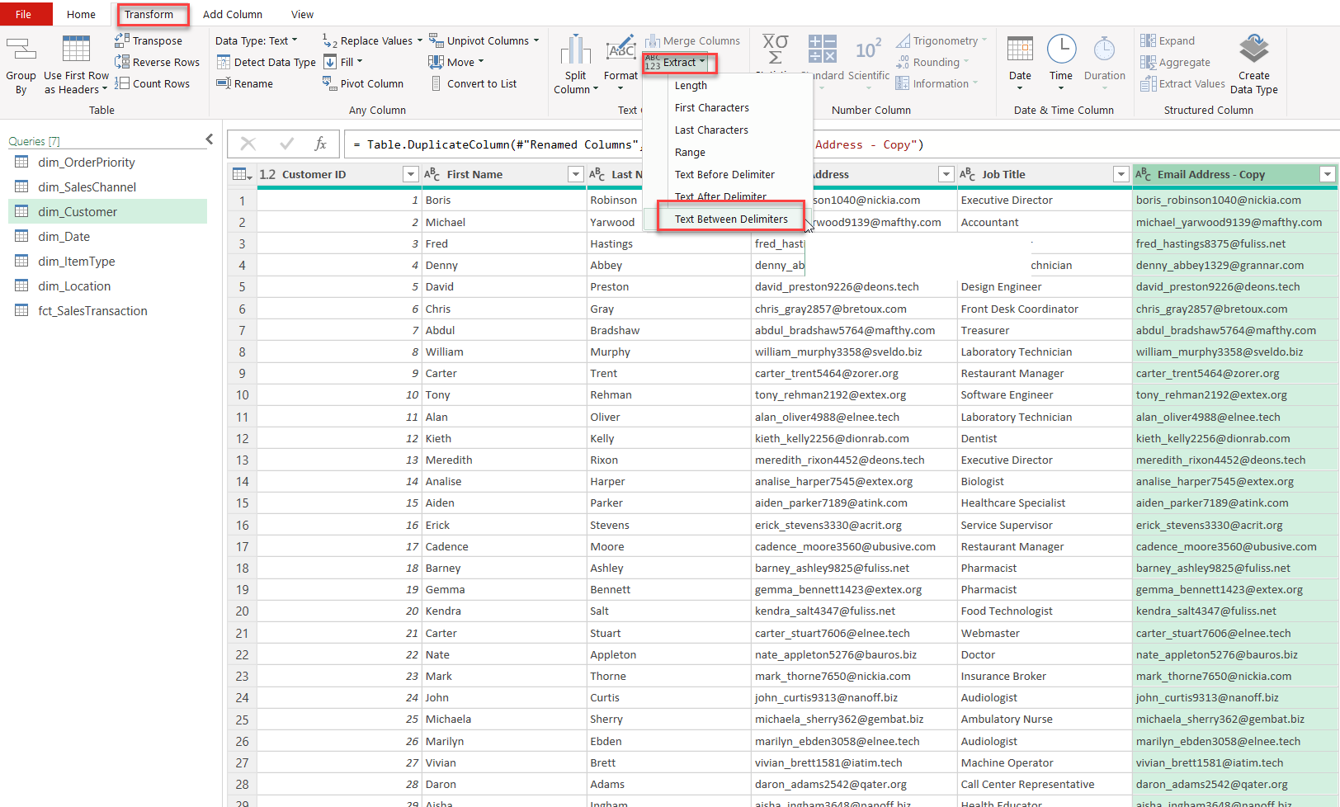Cancel formula edit with the X icon
Screen dimensions: 1340x807
coord(248,144)
